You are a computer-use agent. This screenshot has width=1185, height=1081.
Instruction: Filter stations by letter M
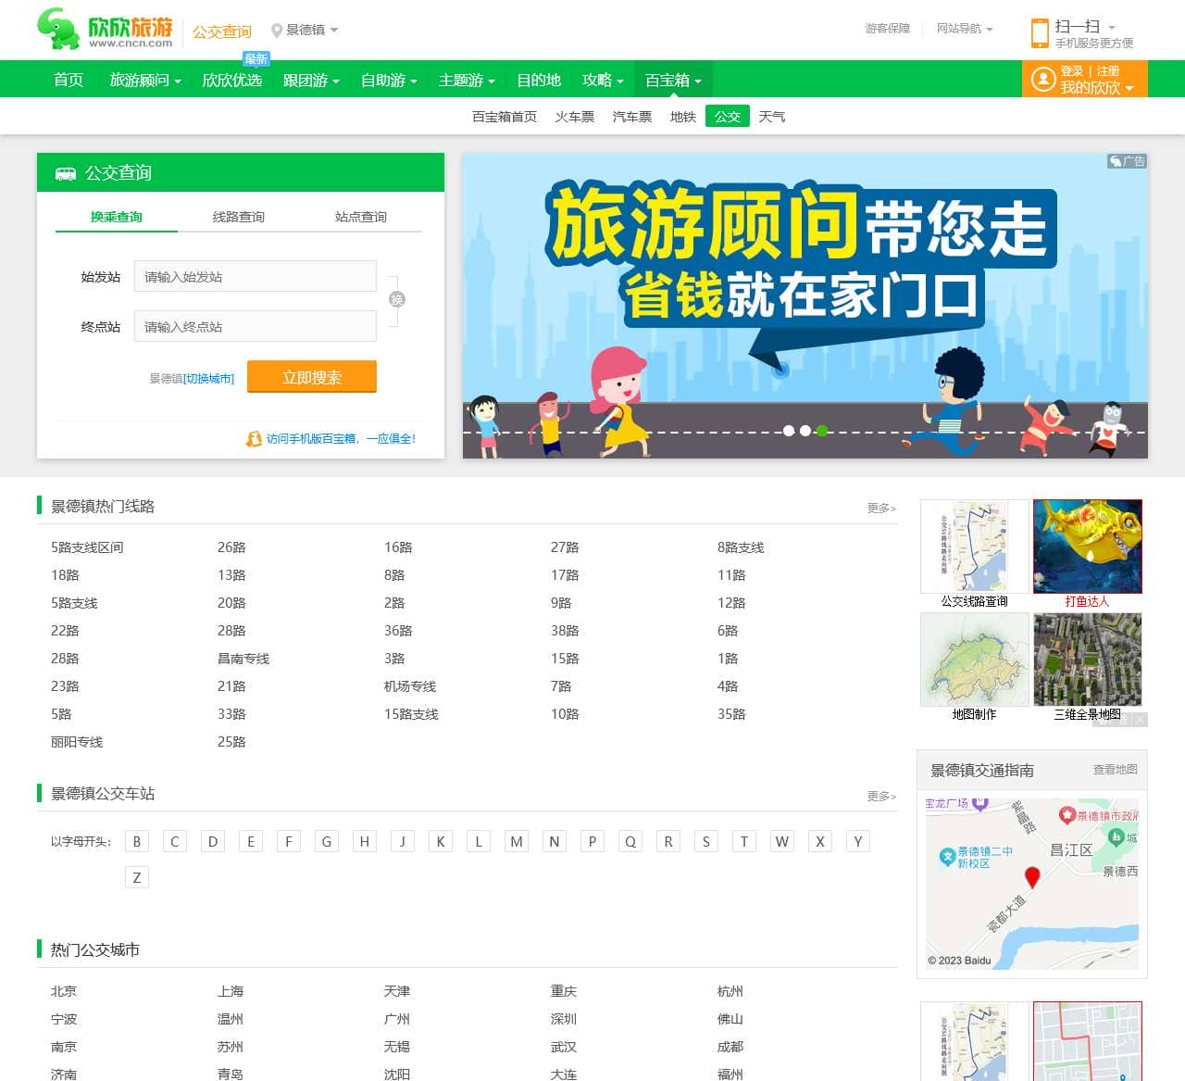[517, 841]
